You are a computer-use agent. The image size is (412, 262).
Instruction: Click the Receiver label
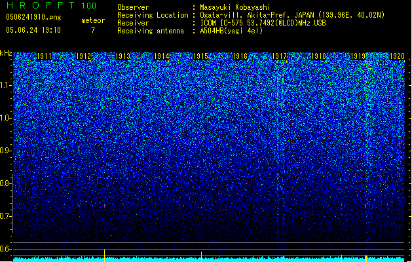[133, 23]
